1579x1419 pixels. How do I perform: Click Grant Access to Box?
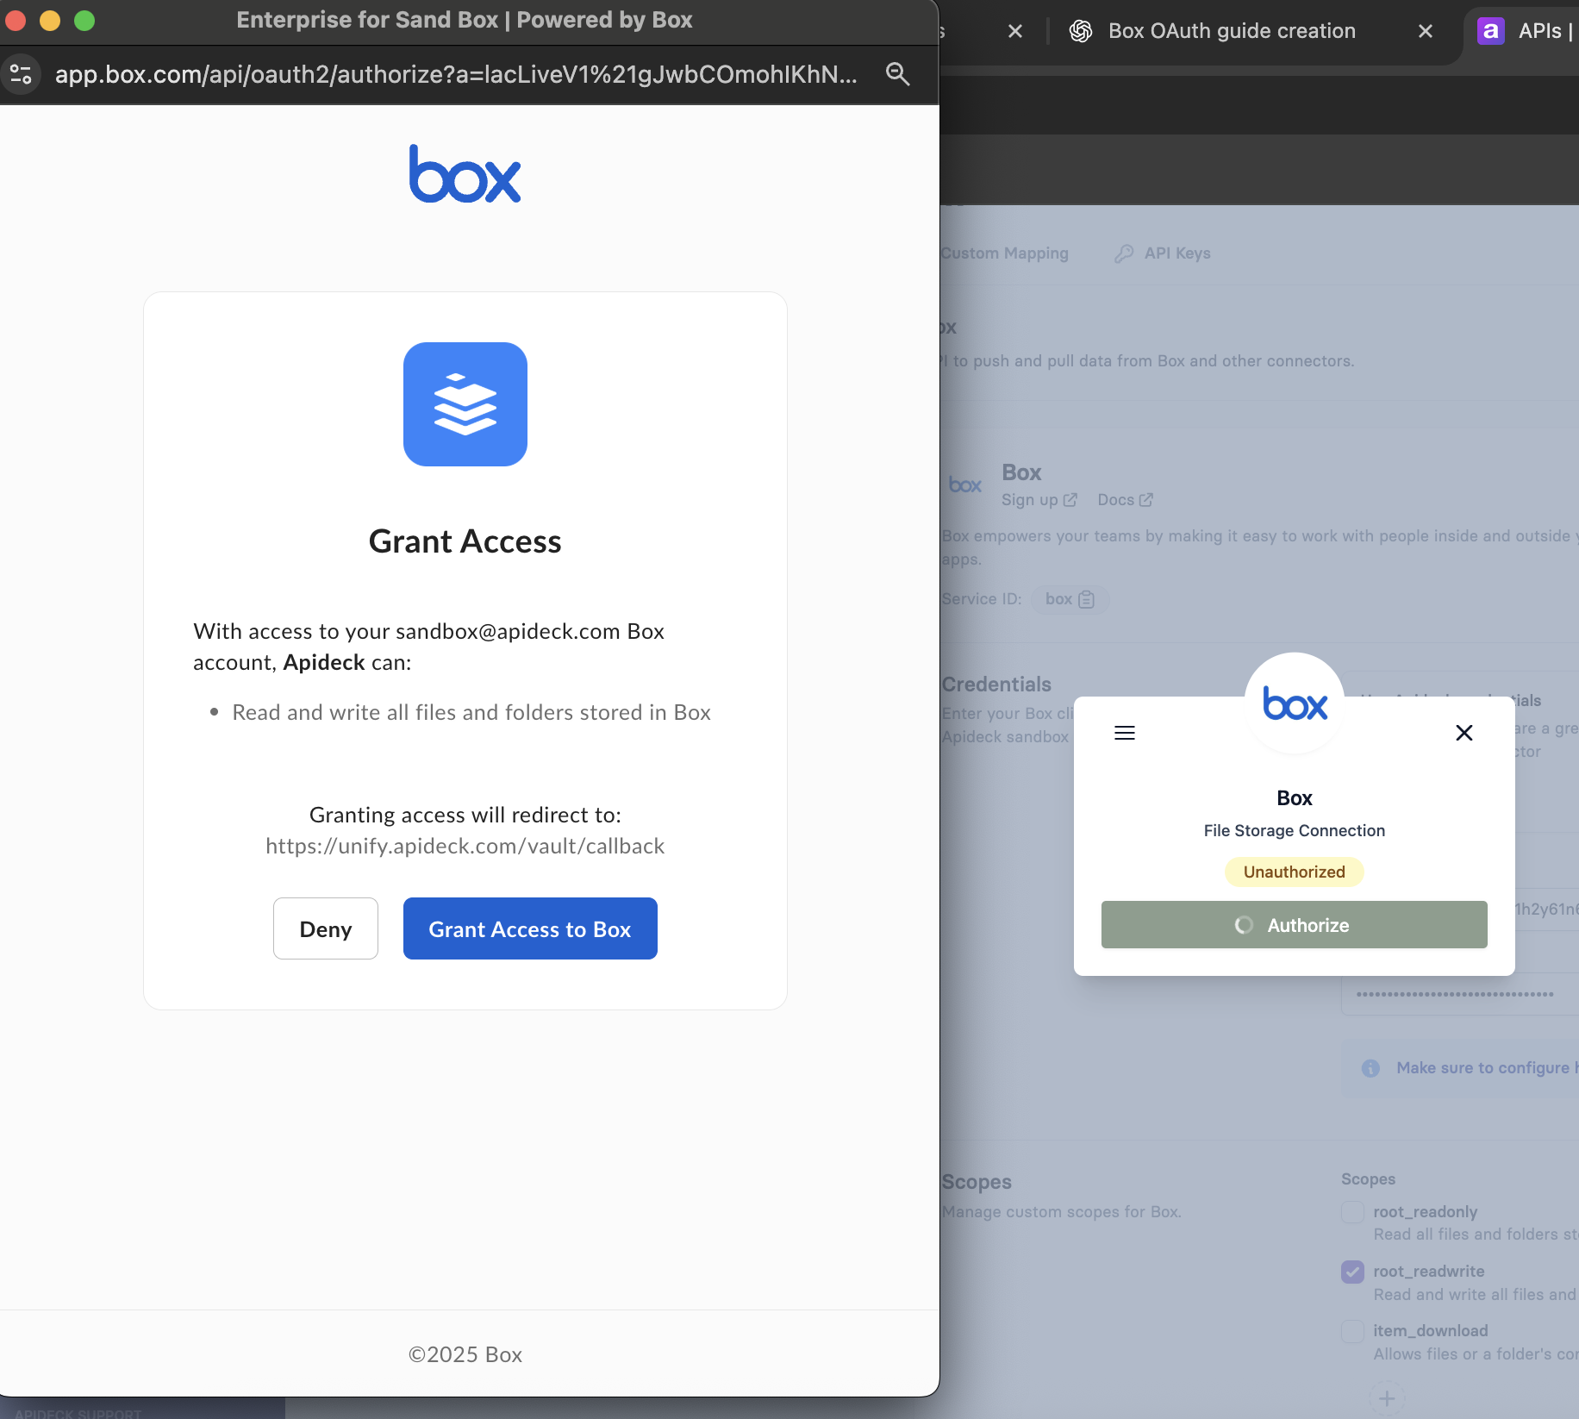529,928
